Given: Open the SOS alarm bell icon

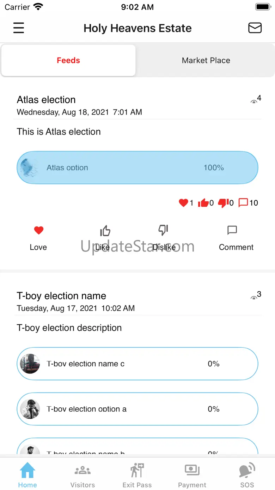Looking at the screenshot, I should click(247, 471).
